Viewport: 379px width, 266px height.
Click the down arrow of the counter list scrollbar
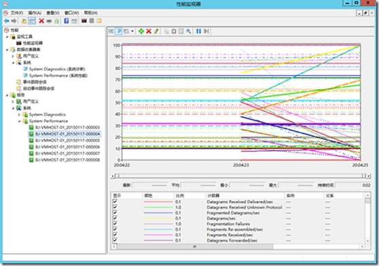click(x=367, y=241)
